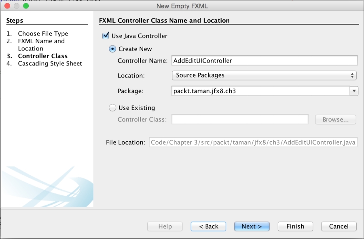Viewport: 364px width, 239px height.
Task: Click the File Location path field
Action: 254,143
